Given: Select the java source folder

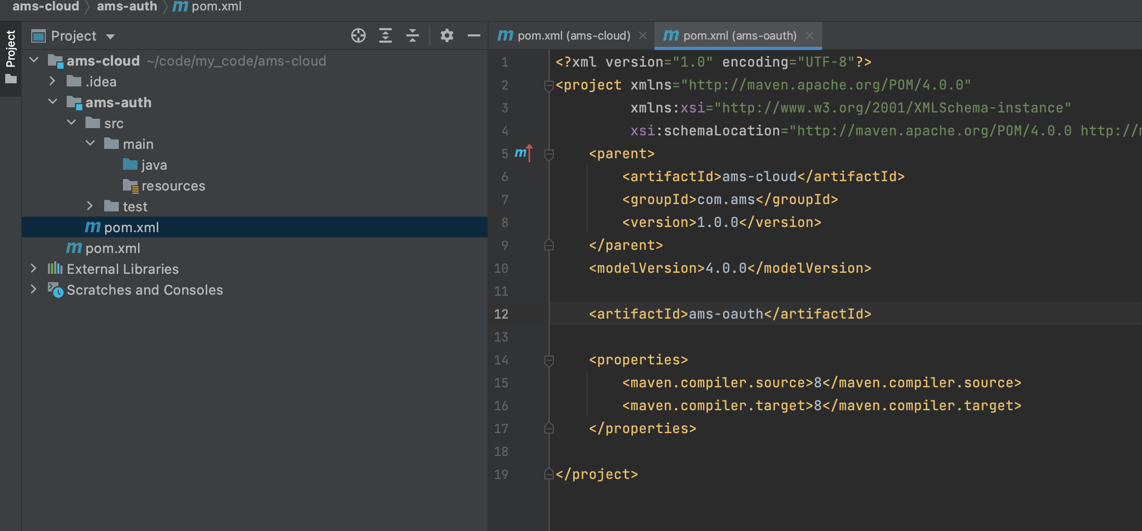Looking at the screenshot, I should (x=255, y=165).
